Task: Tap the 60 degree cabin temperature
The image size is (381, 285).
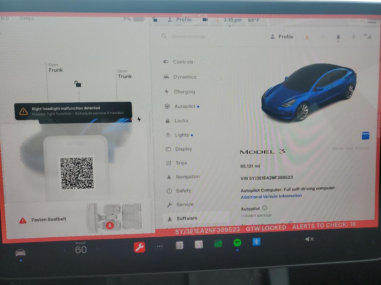Action: 81,250
